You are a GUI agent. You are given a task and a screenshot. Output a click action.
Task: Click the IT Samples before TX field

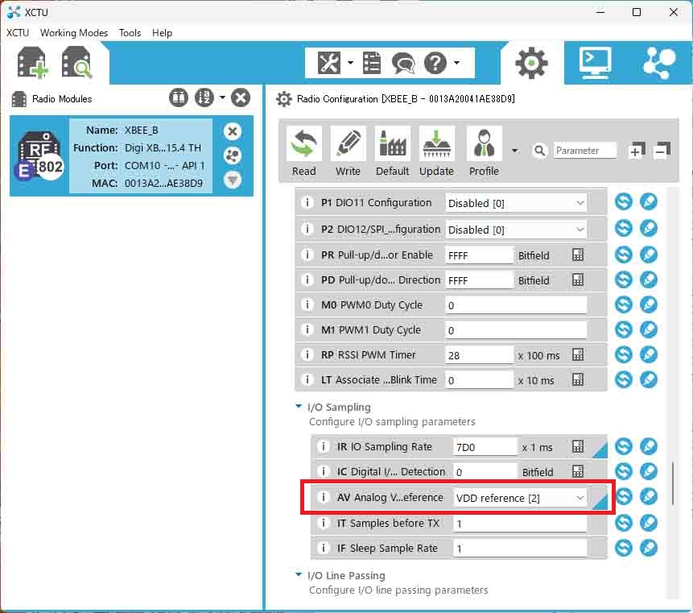520,524
